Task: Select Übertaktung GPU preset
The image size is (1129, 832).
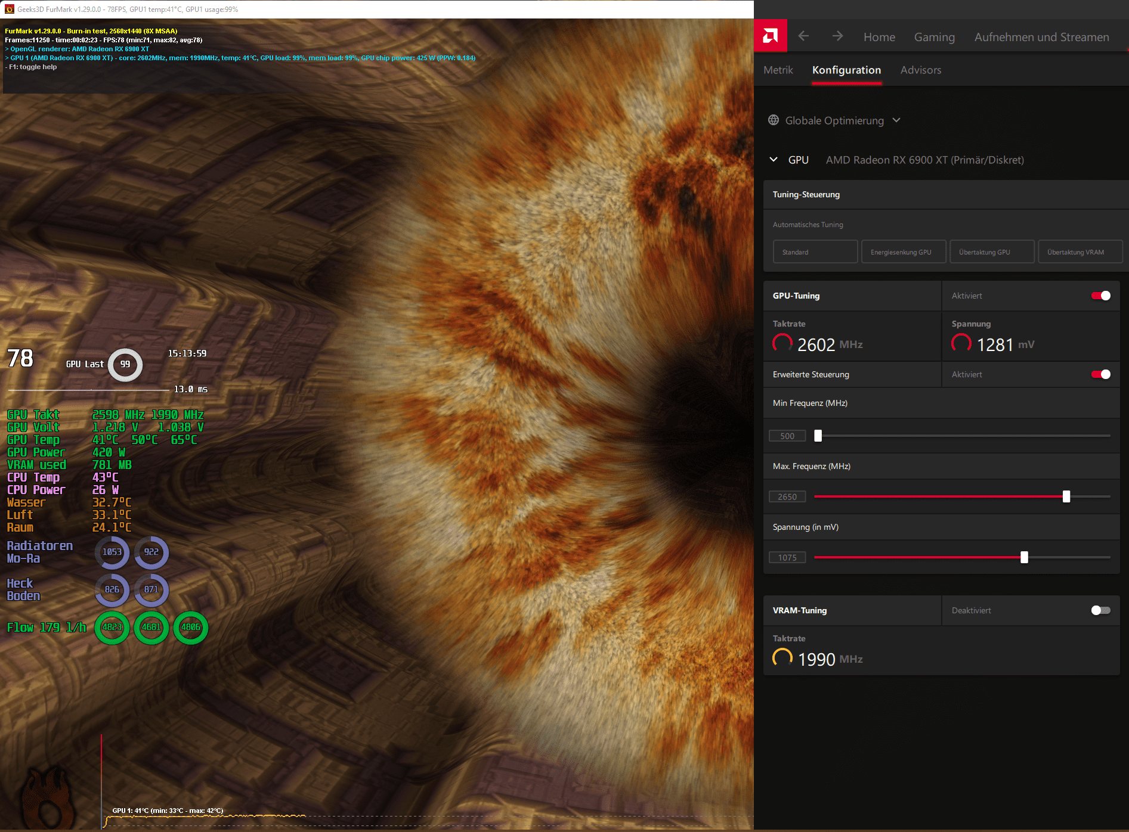Action: (992, 252)
